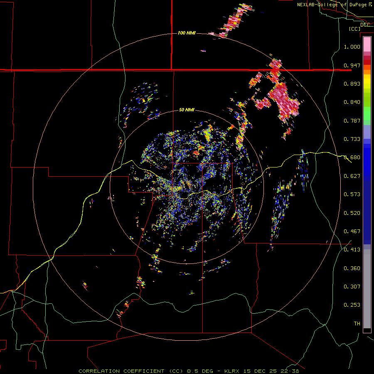Click the 0.520 legend value

[352, 213]
